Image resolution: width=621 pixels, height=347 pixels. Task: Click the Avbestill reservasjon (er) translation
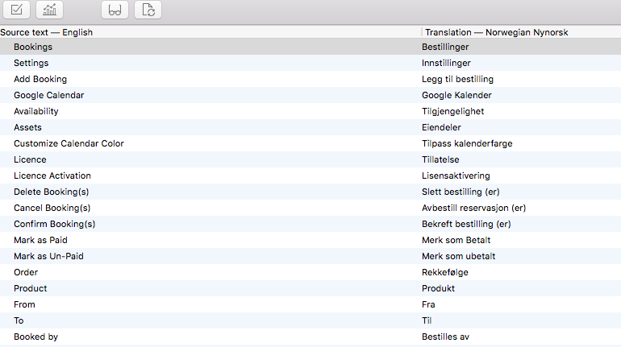pos(473,208)
